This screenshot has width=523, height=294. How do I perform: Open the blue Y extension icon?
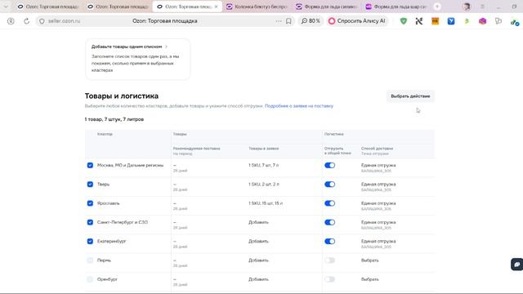pyautogui.click(x=451, y=21)
